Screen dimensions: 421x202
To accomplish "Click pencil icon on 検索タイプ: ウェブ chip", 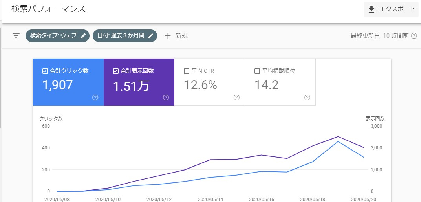I will pyautogui.click(x=83, y=36).
